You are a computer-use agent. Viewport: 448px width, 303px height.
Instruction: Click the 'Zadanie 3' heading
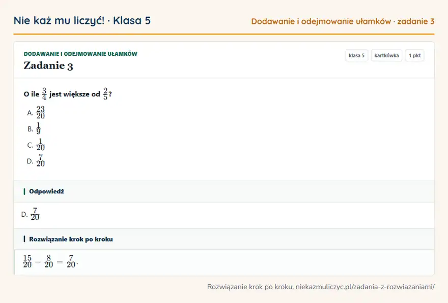(48, 65)
